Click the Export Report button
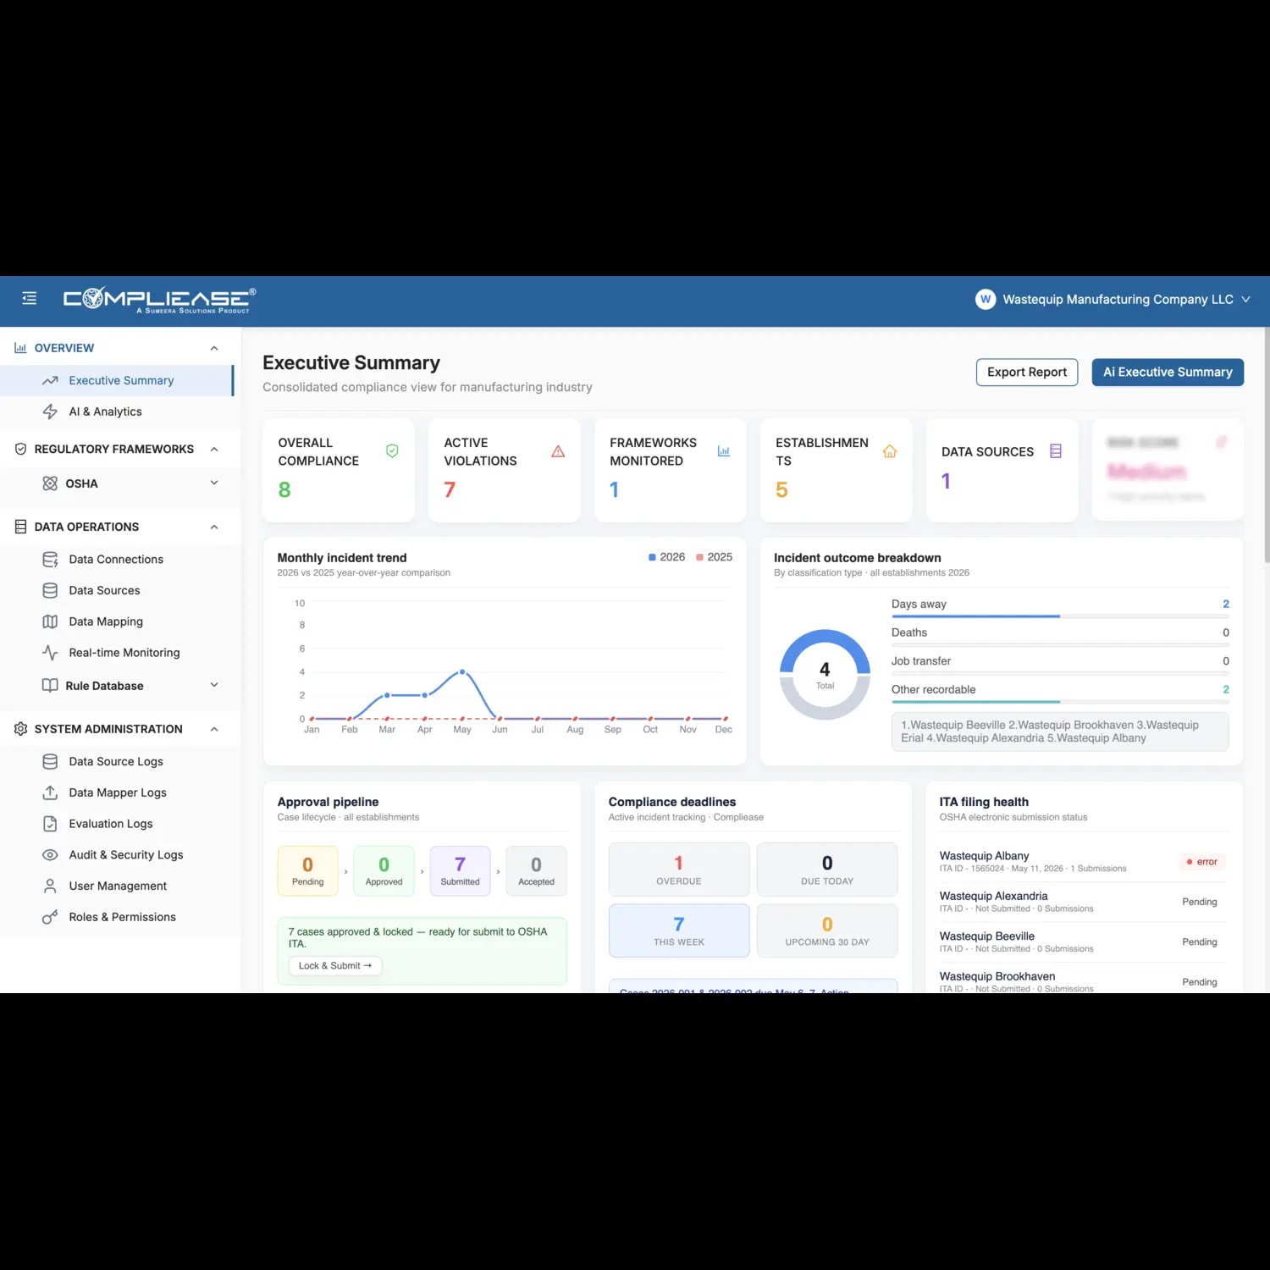1270x1270 pixels. 1027,373
